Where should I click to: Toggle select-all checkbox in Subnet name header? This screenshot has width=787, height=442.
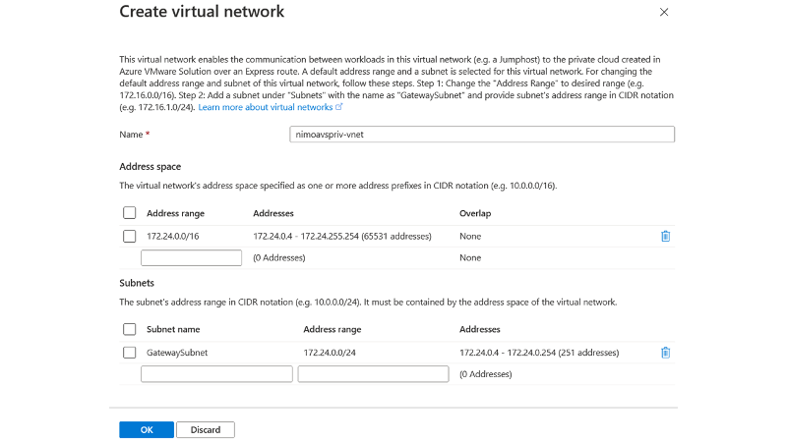[129, 329]
